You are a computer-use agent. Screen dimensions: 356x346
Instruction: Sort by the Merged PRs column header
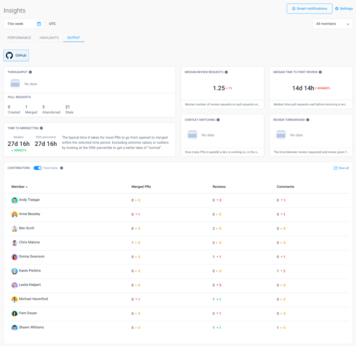click(x=140, y=187)
